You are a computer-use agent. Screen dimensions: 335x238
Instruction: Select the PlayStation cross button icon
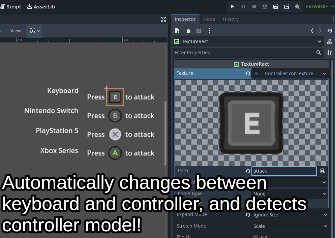[115, 135]
